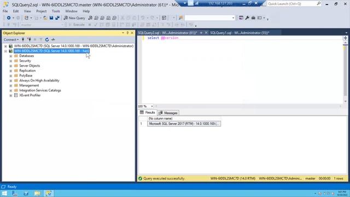Select the result cell Microsoft SQL Server 2017 (RTM)

(184, 124)
